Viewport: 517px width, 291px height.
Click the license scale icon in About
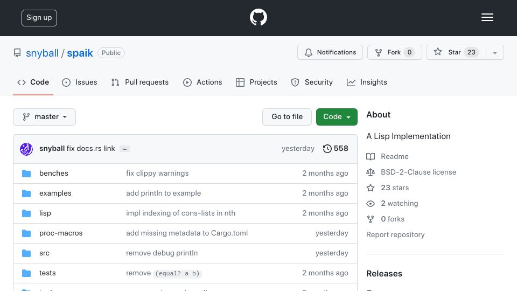(x=371, y=172)
